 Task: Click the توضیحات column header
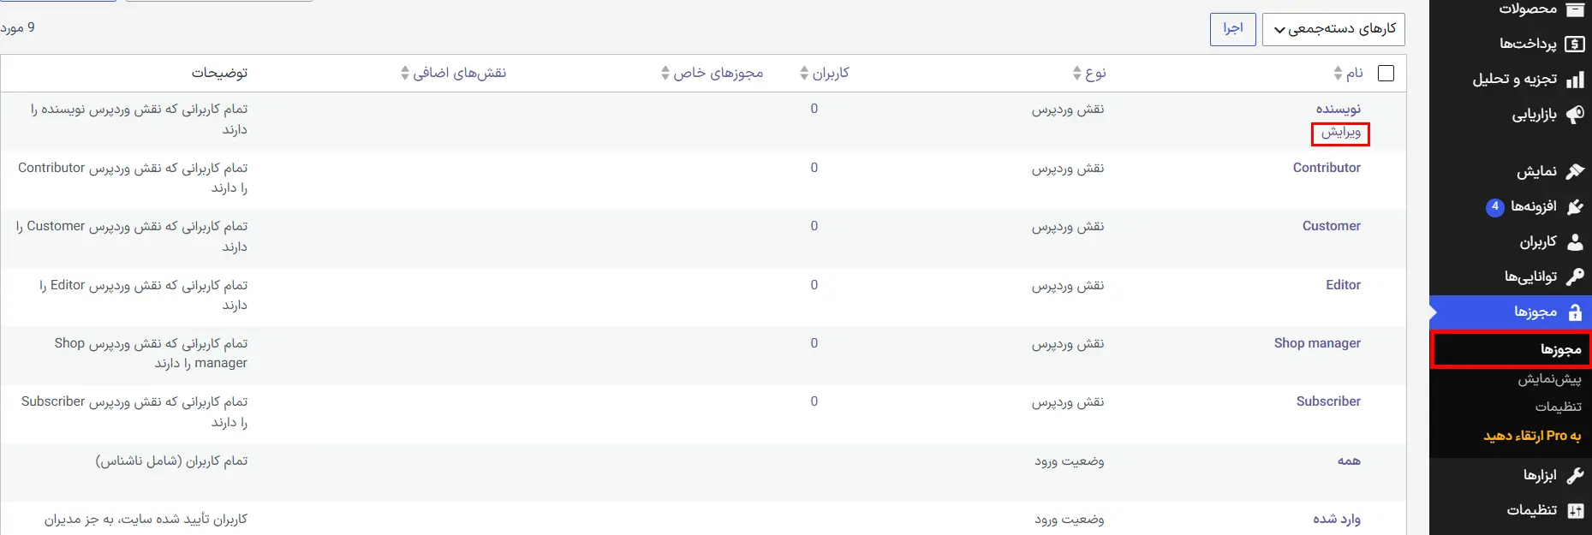[x=219, y=74]
